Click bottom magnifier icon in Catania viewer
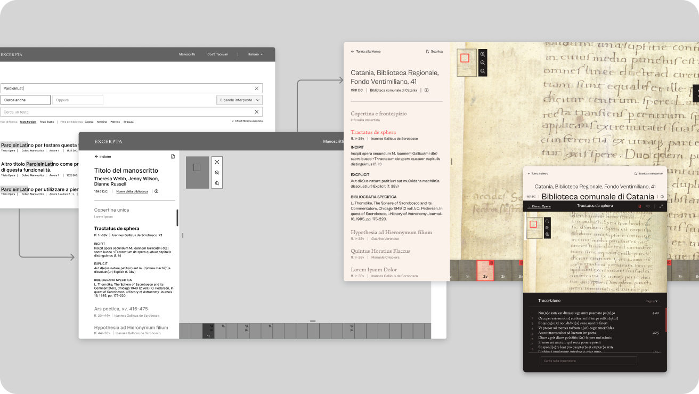This screenshot has width=699, height=394. pyautogui.click(x=483, y=71)
